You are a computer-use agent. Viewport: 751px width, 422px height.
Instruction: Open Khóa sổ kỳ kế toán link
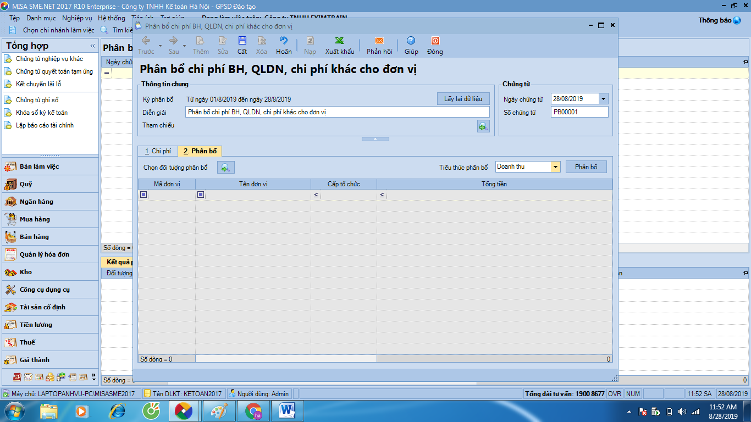(42, 113)
